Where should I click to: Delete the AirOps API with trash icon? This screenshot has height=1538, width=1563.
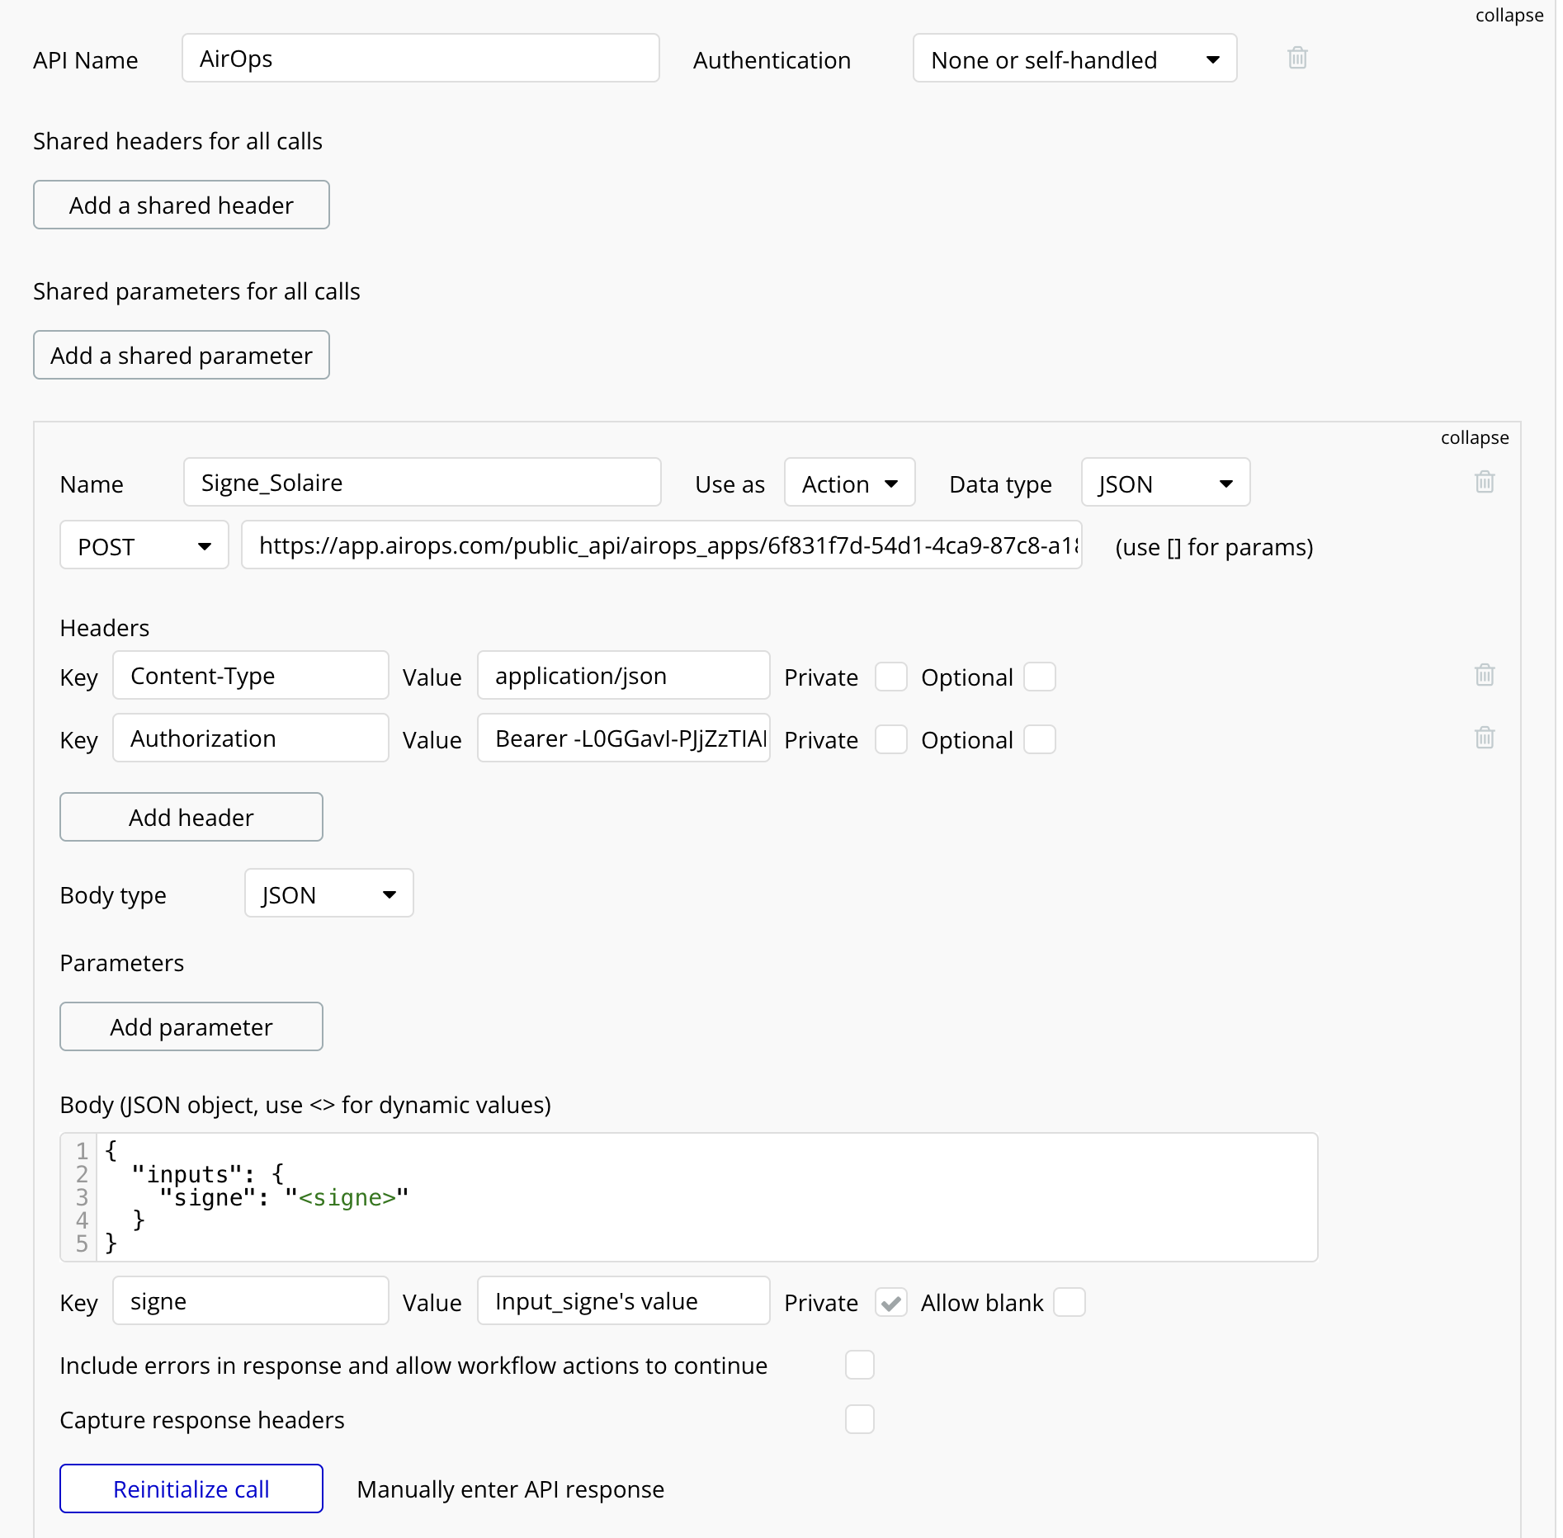(1297, 58)
